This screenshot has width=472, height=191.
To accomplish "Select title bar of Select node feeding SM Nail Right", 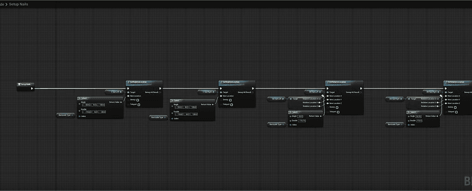I will click(423, 112).
